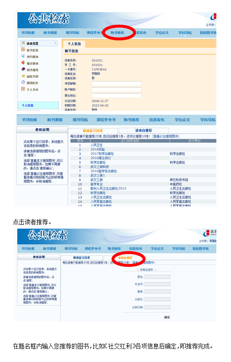Click the 居住地址 text box

[116, 96]
